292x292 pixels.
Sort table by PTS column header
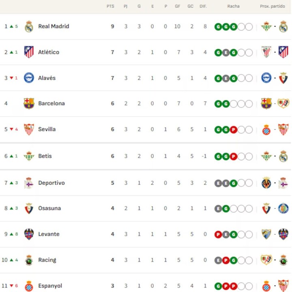click(110, 6)
